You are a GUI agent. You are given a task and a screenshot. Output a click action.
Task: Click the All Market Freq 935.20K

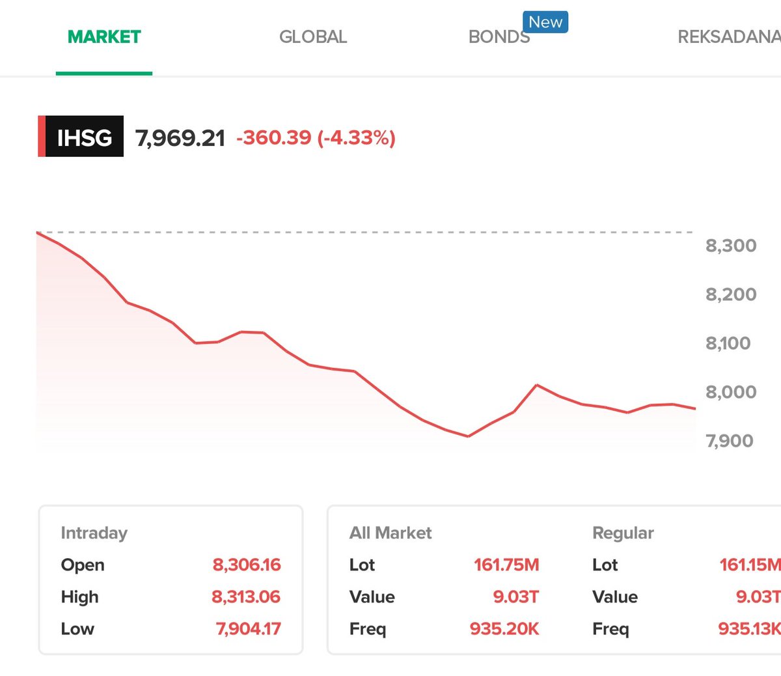pyautogui.click(x=504, y=628)
